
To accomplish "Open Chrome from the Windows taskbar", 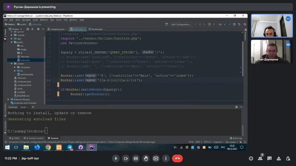I will click(48, 148).
